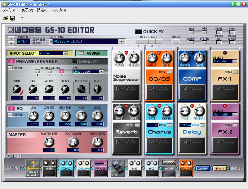The height and width of the screenshot is (189, 248).
Task: Click the PATCH LEVEL value field
Action: pos(98,150)
